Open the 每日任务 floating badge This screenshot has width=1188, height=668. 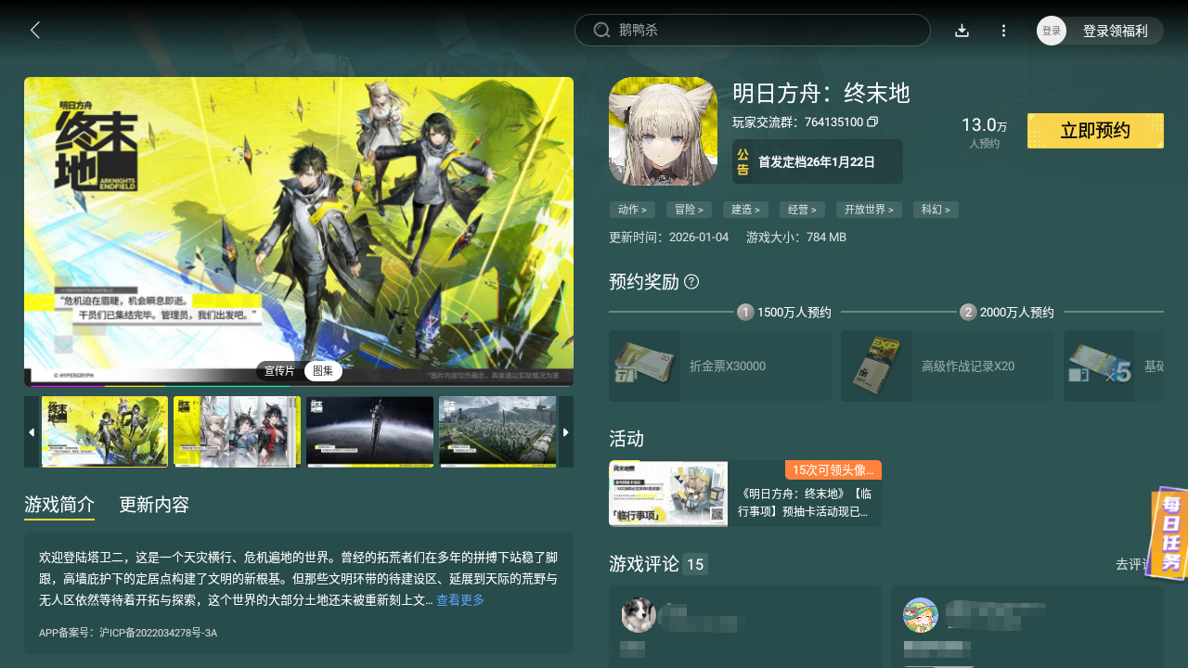(1169, 533)
